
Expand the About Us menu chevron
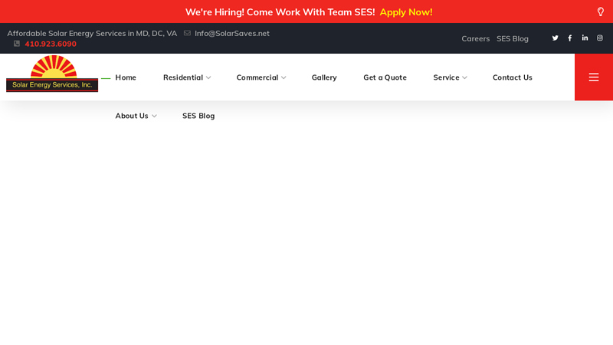(x=154, y=117)
